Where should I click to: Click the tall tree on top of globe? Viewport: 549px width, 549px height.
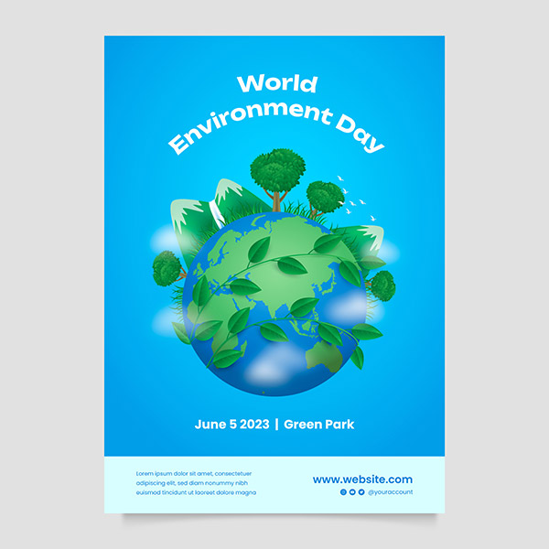276,171
